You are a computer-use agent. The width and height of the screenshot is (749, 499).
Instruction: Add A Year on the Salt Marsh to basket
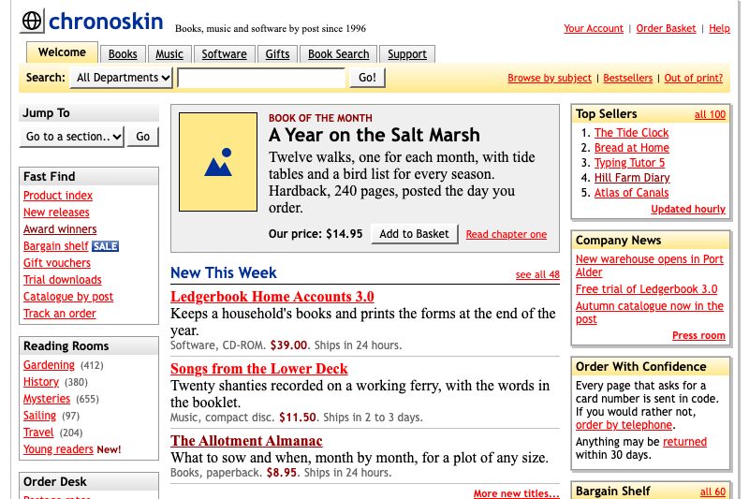click(x=414, y=234)
